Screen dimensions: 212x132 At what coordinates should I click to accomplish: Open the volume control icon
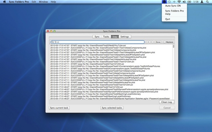click(x=185, y=2)
